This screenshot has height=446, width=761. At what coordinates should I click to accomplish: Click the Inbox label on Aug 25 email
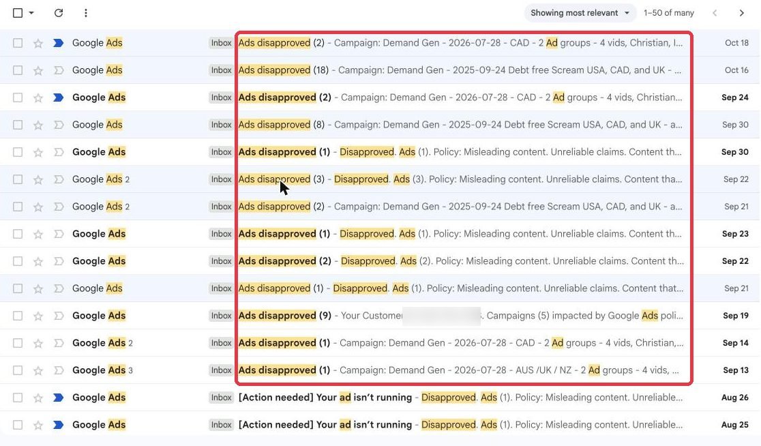(221, 425)
